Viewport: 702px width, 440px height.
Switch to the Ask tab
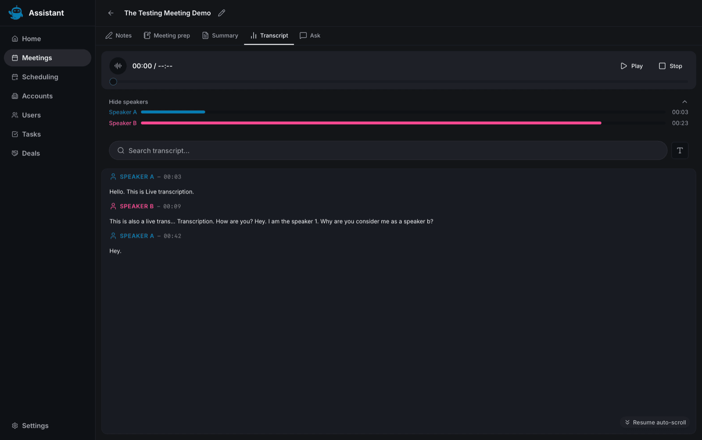tap(310, 36)
